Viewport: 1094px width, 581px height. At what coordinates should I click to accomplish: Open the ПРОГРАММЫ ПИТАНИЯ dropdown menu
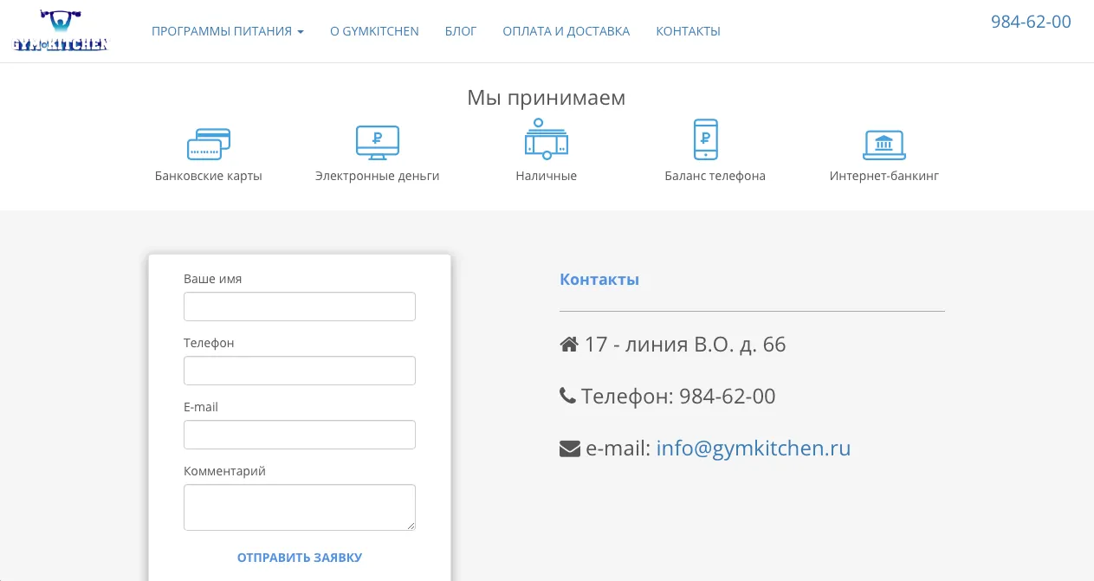[228, 31]
